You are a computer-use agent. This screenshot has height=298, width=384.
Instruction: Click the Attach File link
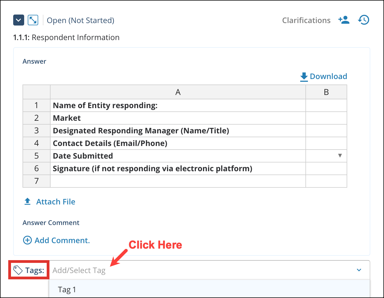click(55, 201)
